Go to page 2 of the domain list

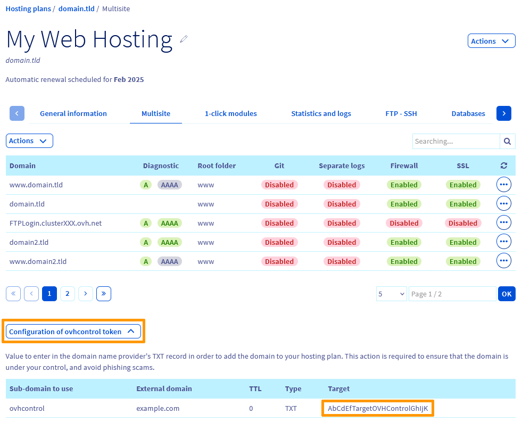tap(68, 294)
